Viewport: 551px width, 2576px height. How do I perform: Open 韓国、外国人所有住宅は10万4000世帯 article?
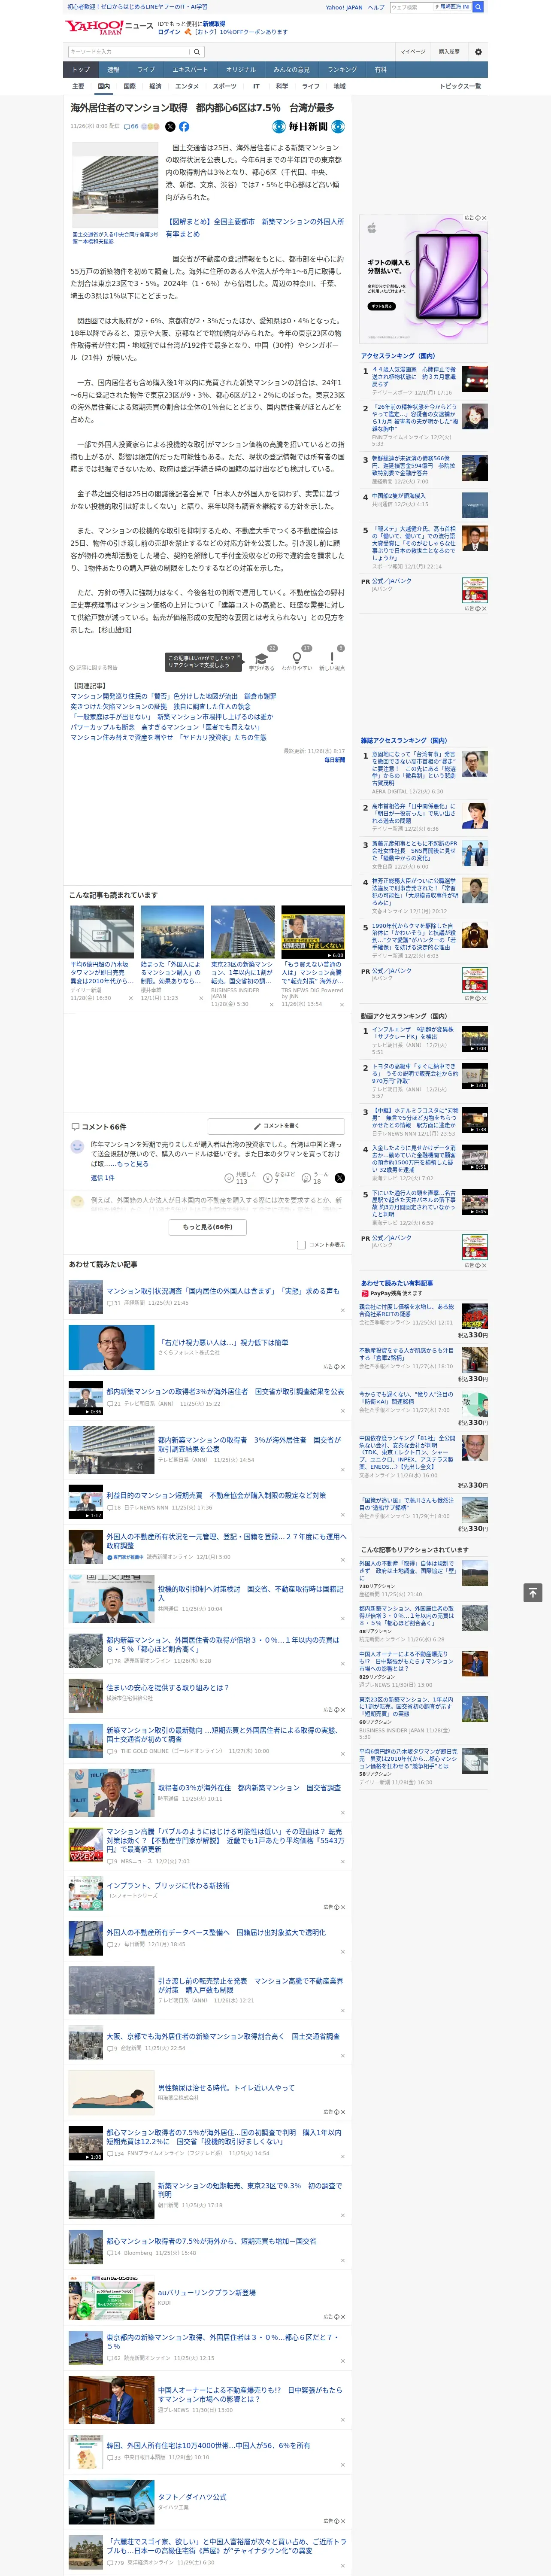tap(208, 2445)
